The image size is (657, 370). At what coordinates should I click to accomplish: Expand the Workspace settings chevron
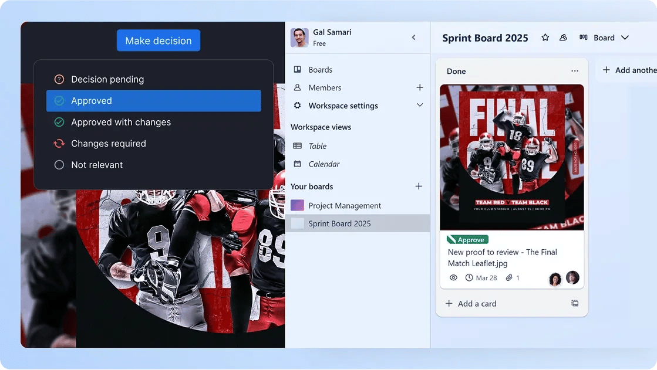pyautogui.click(x=419, y=106)
